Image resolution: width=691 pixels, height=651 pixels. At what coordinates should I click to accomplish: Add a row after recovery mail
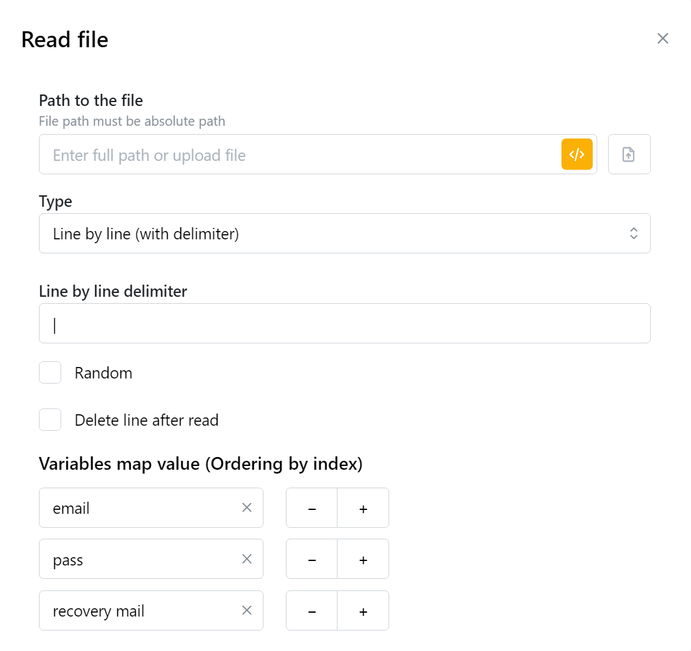[363, 611]
